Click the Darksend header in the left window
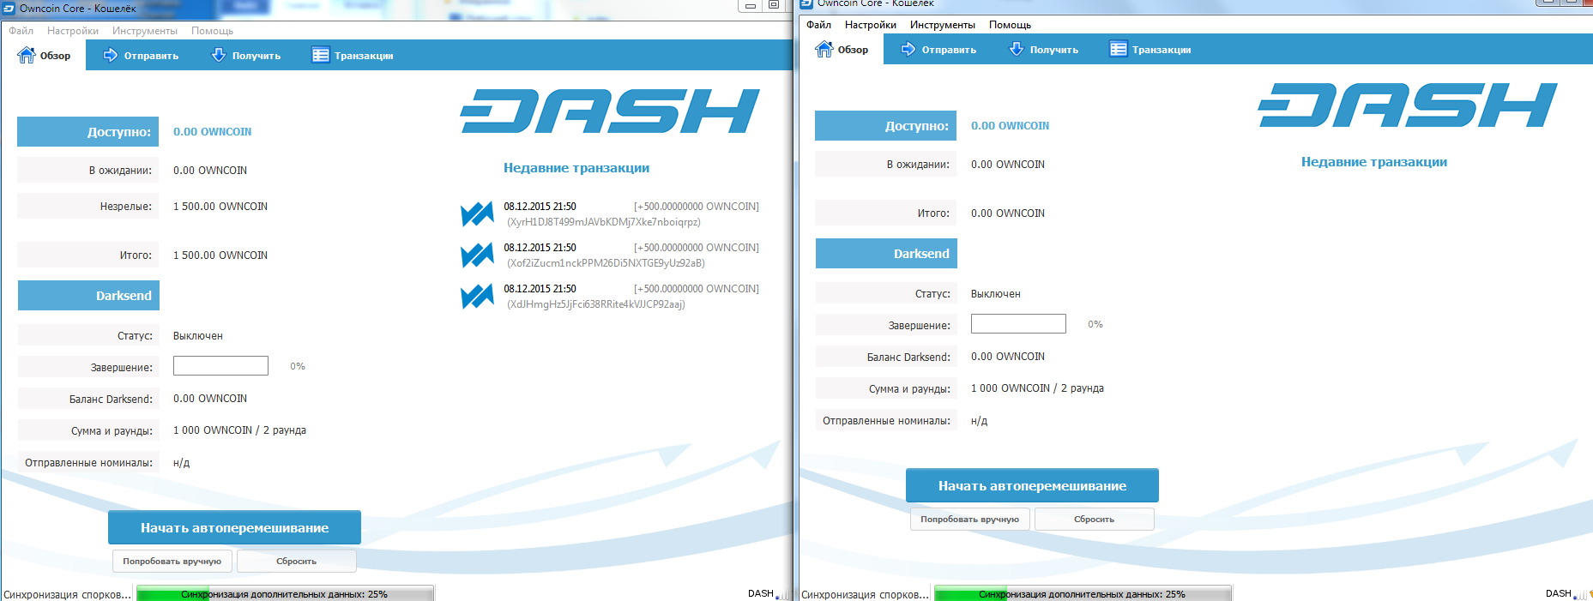This screenshot has height=601, width=1593. (x=88, y=296)
